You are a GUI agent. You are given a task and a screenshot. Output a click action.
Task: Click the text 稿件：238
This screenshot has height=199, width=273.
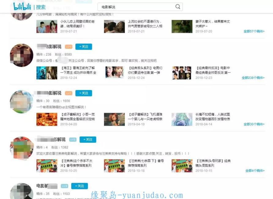tap(44, 54)
